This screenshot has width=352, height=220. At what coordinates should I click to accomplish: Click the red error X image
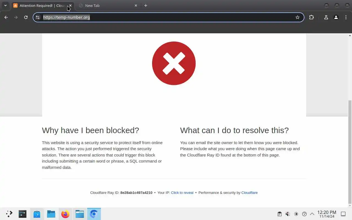point(174,63)
